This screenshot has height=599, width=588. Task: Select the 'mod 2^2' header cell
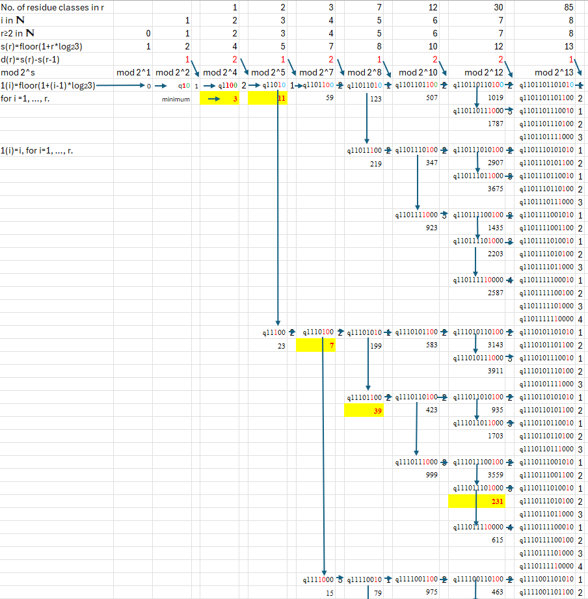pyautogui.click(x=172, y=73)
